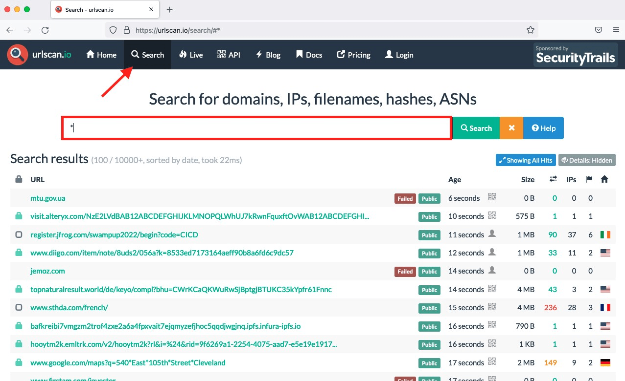
Task: Click the QR code icon in mtu.gov.ua row
Action: [x=492, y=197]
